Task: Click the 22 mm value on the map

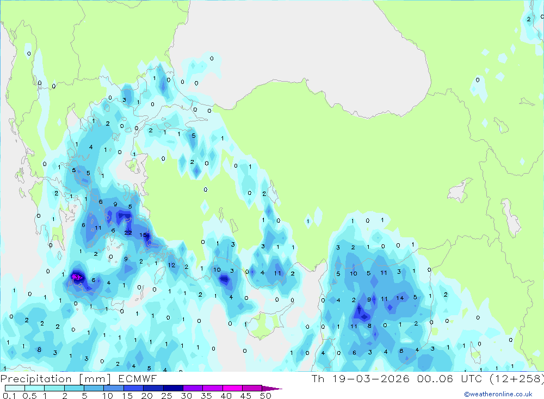Action: 128,232
